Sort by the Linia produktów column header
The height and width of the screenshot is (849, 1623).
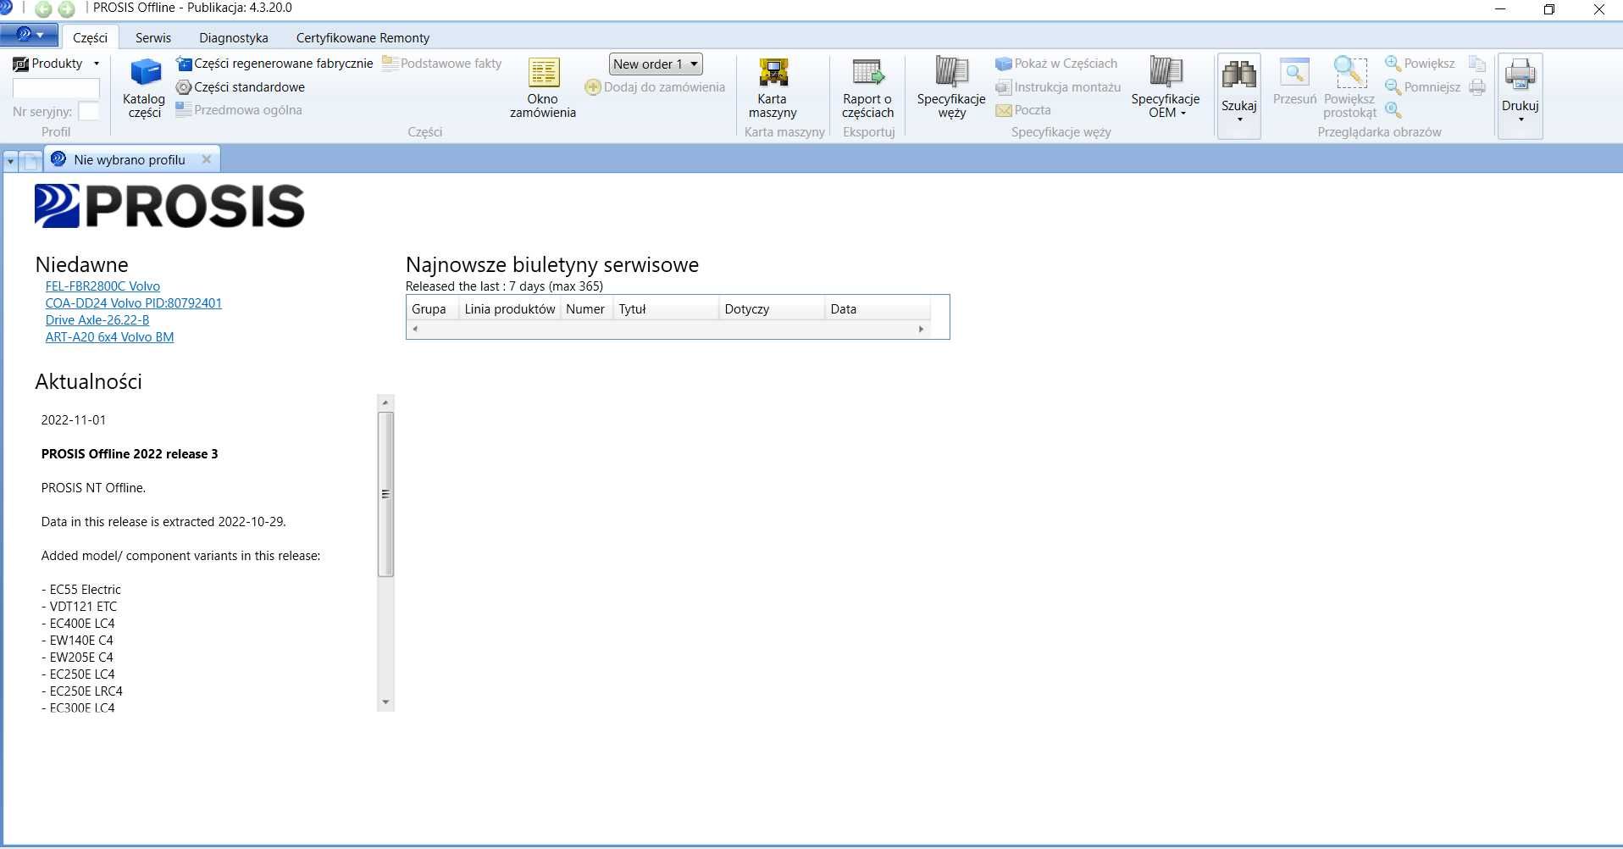[510, 309]
